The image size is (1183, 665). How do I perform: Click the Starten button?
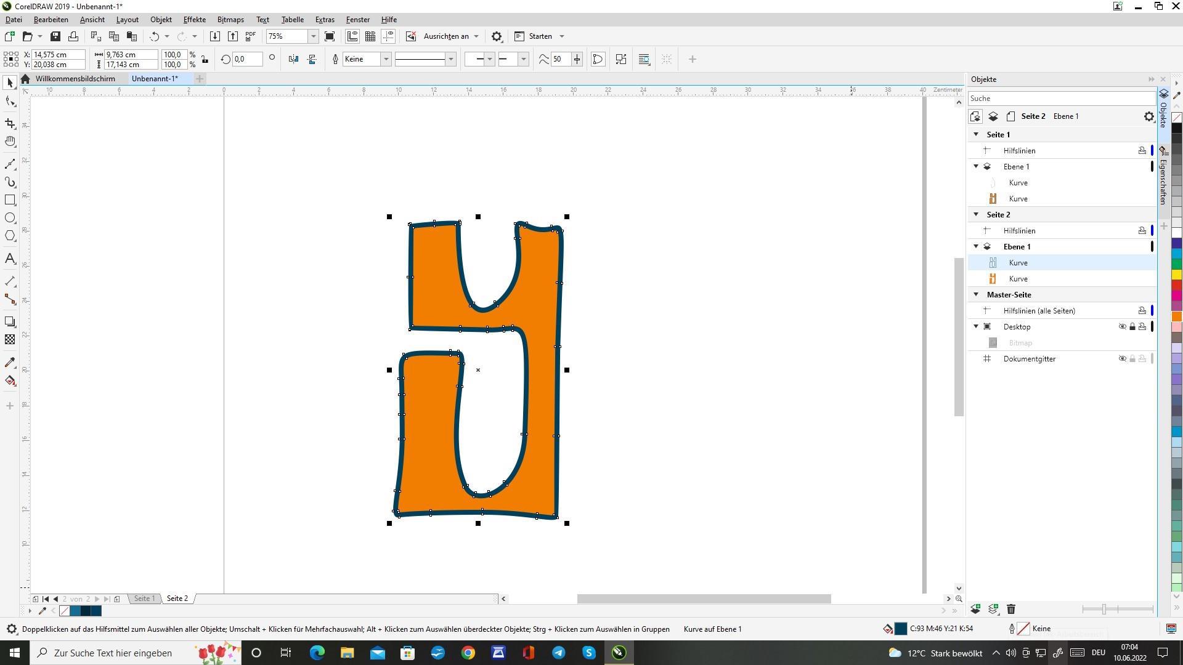click(540, 36)
